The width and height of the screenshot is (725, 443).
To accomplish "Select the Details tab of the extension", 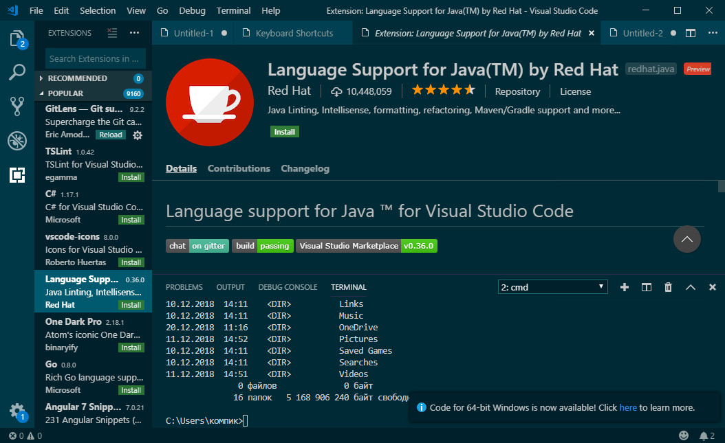I will tap(182, 168).
